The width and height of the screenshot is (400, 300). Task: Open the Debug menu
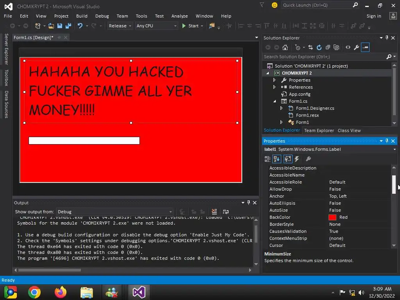(x=102, y=16)
